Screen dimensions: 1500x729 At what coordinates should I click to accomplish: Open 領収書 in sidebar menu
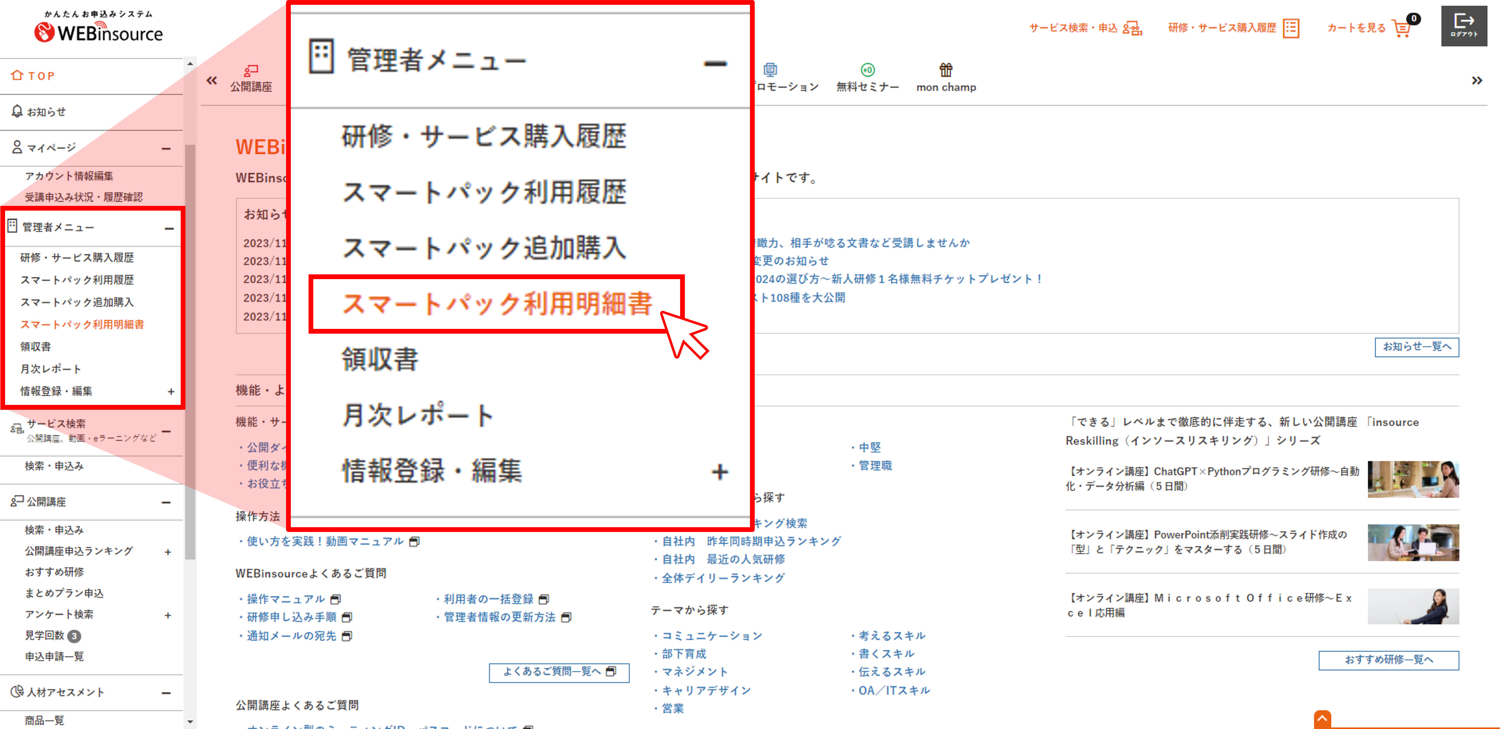pos(35,347)
